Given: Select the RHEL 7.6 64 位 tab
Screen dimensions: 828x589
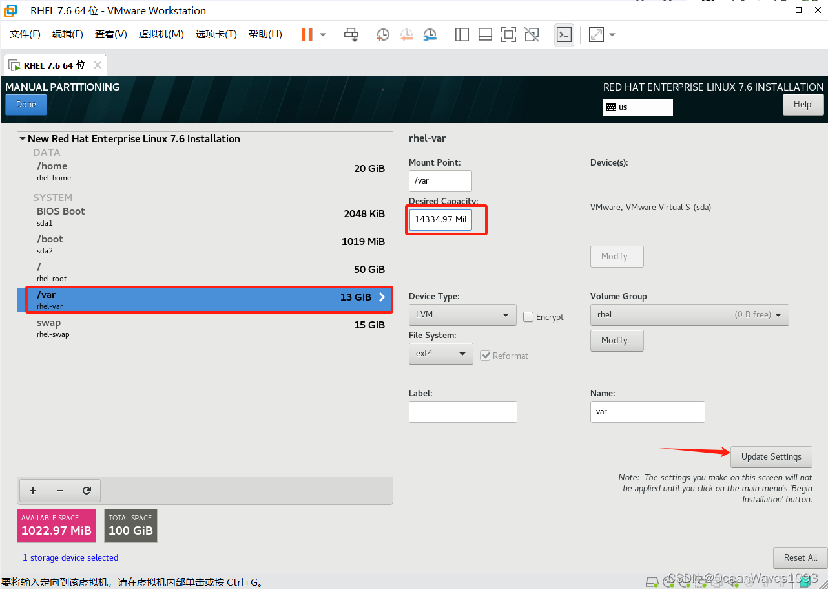Looking at the screenshot, I should click(54, 65).
